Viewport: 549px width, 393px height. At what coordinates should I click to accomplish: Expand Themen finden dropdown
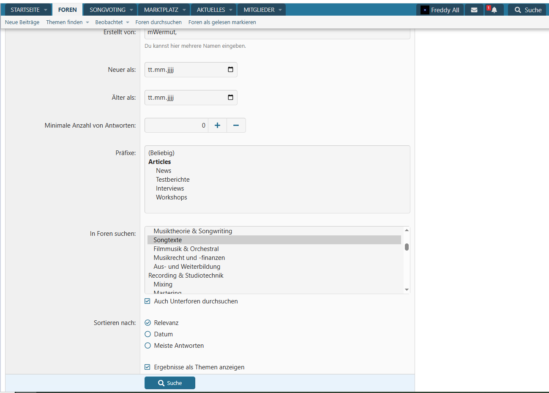pyautogui.click(x=87, y=22)
